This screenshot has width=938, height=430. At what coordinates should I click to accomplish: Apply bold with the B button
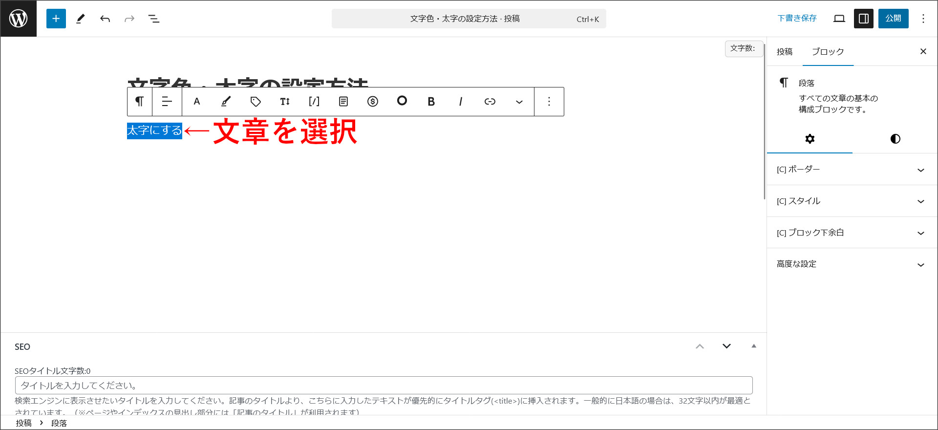(x=431, y=102)
